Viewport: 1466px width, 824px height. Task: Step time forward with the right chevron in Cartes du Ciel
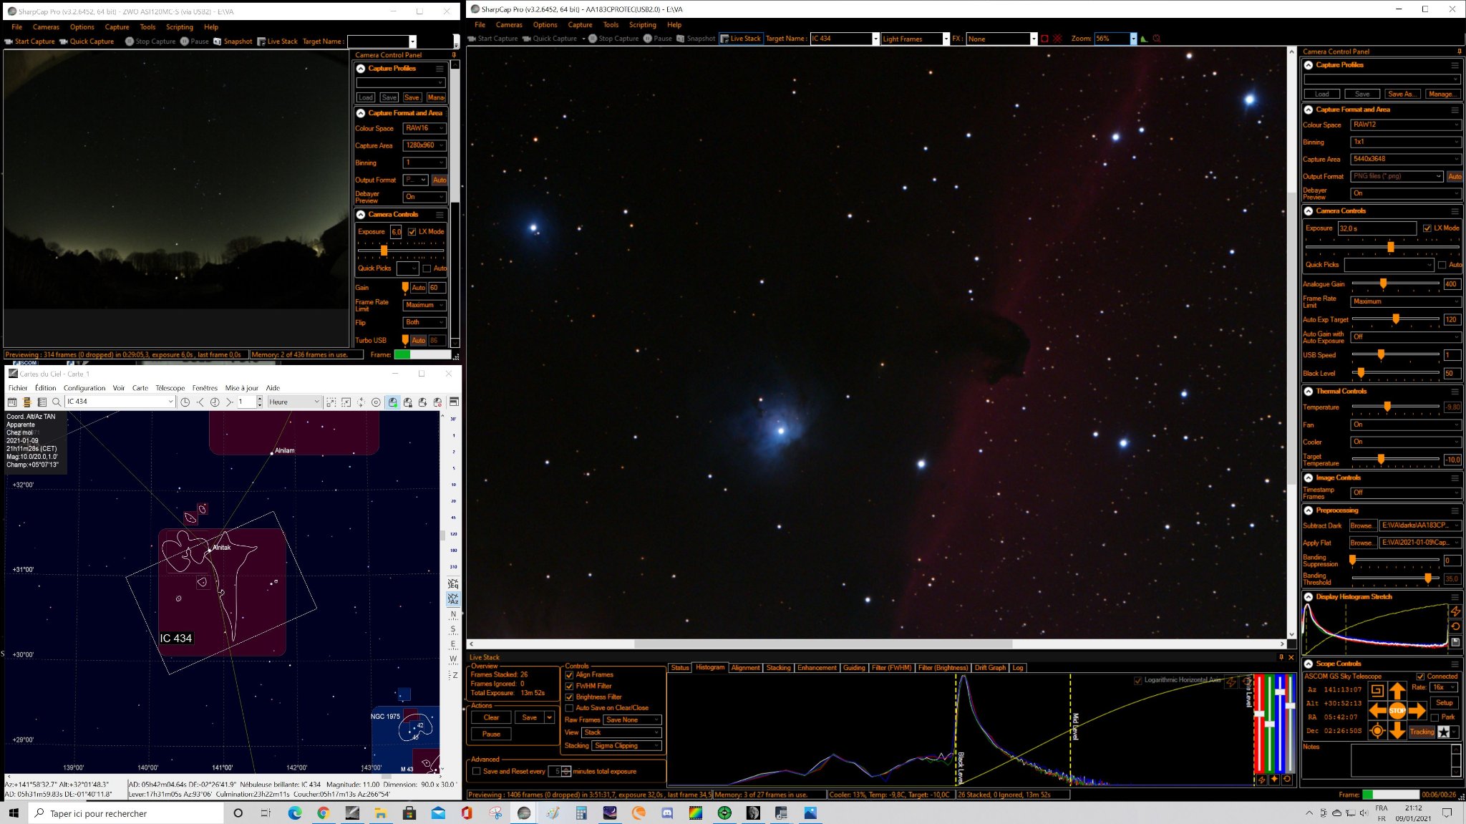click(x=229, y=402)
